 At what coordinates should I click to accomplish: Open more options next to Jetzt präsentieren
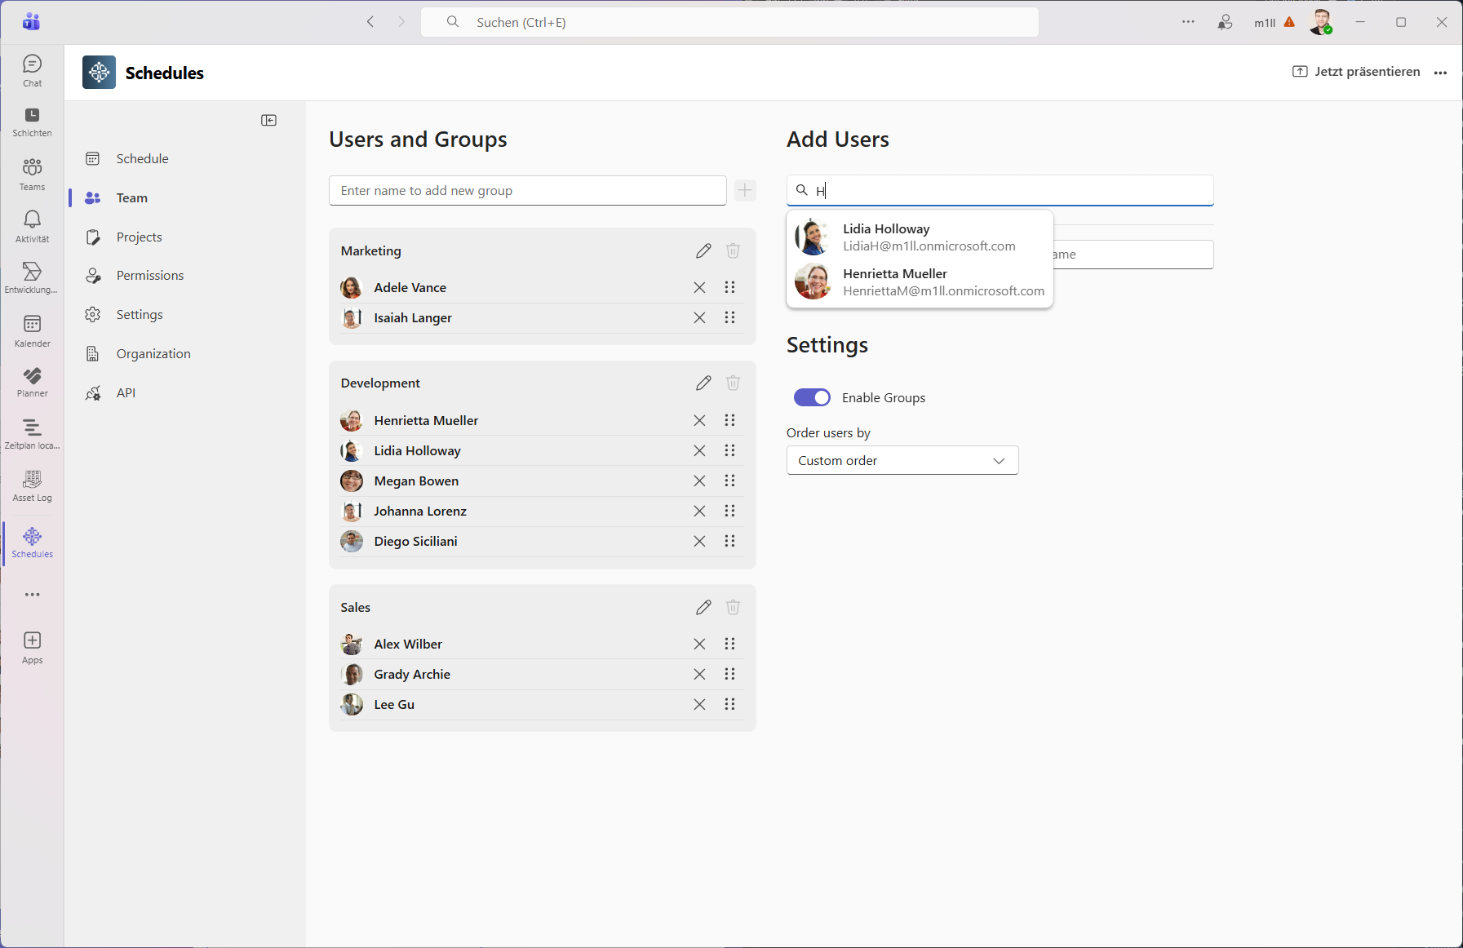coord(1440,73)
